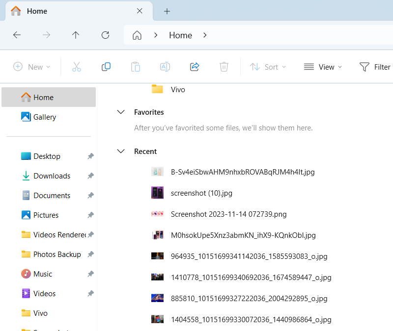Navigate up one folder level
Viewport: 393px width, 331px height.
[76, 35]
